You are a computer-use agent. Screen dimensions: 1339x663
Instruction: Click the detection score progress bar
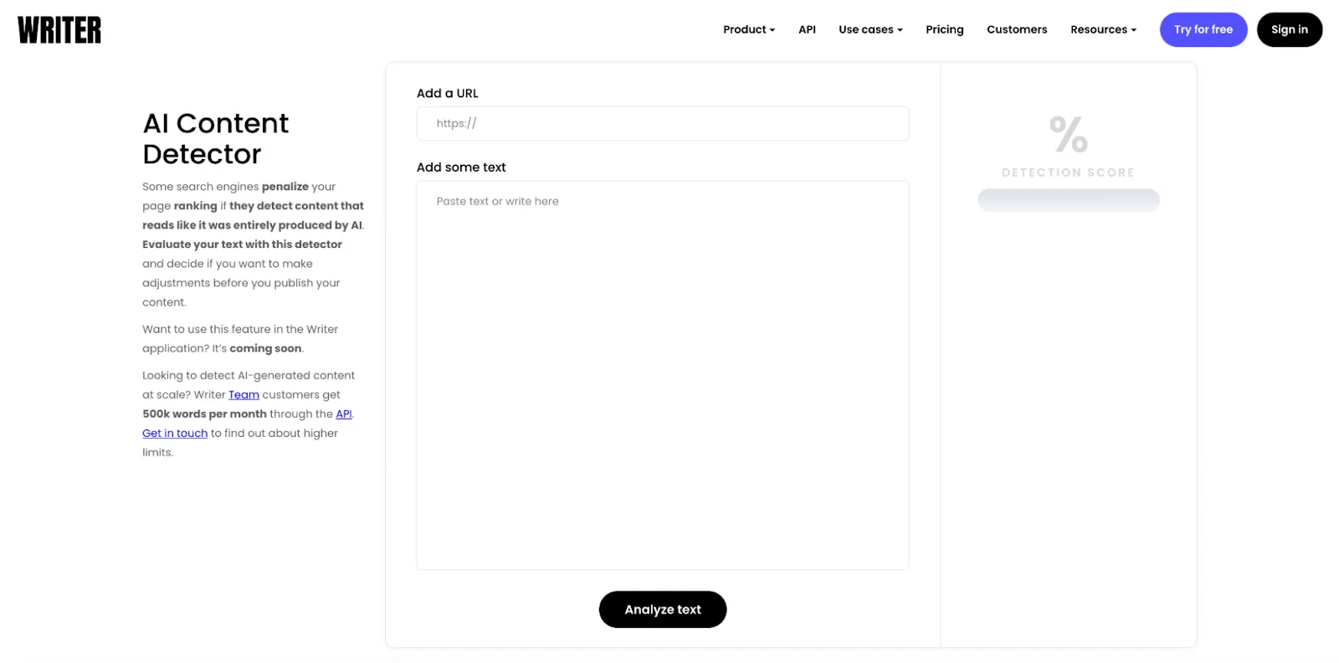click(x=1068, y=200)
